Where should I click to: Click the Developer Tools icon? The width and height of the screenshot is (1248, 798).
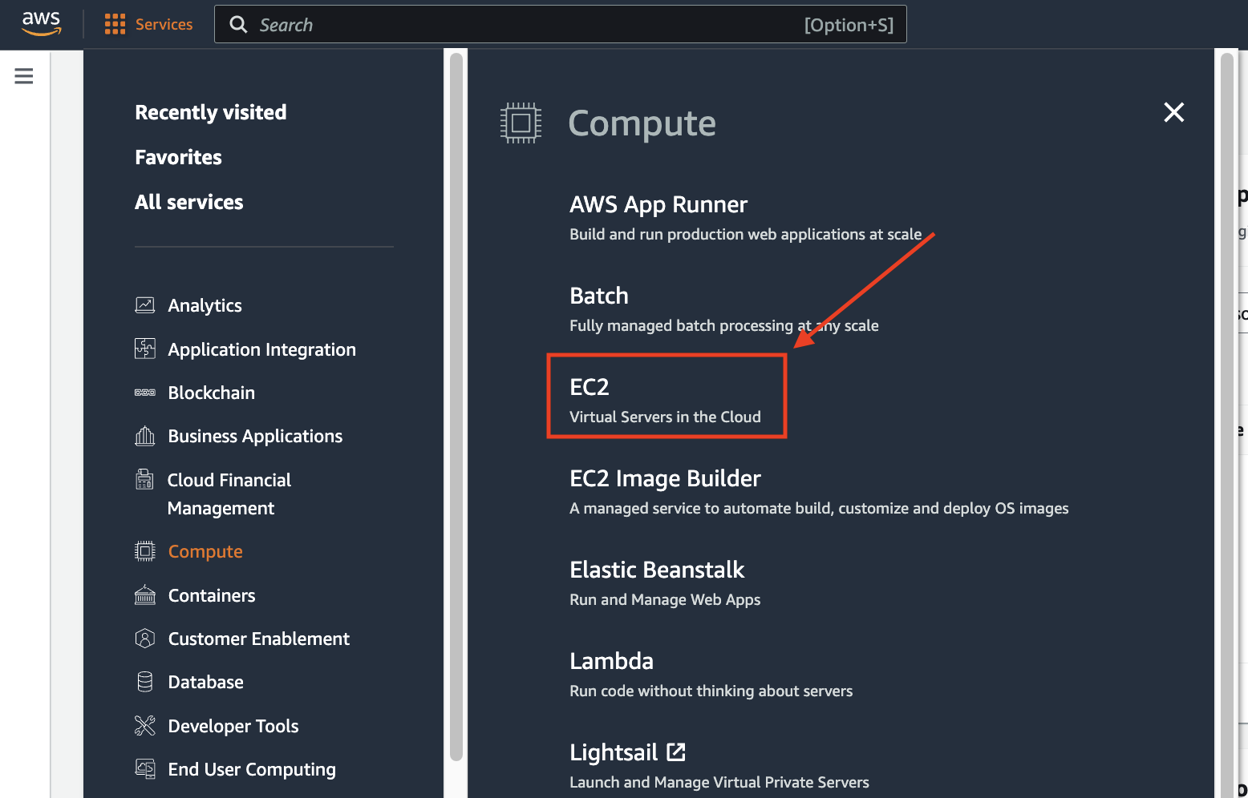point(145,726)
